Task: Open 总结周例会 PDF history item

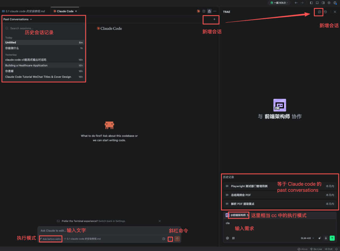Action: [x=280, y=195]
